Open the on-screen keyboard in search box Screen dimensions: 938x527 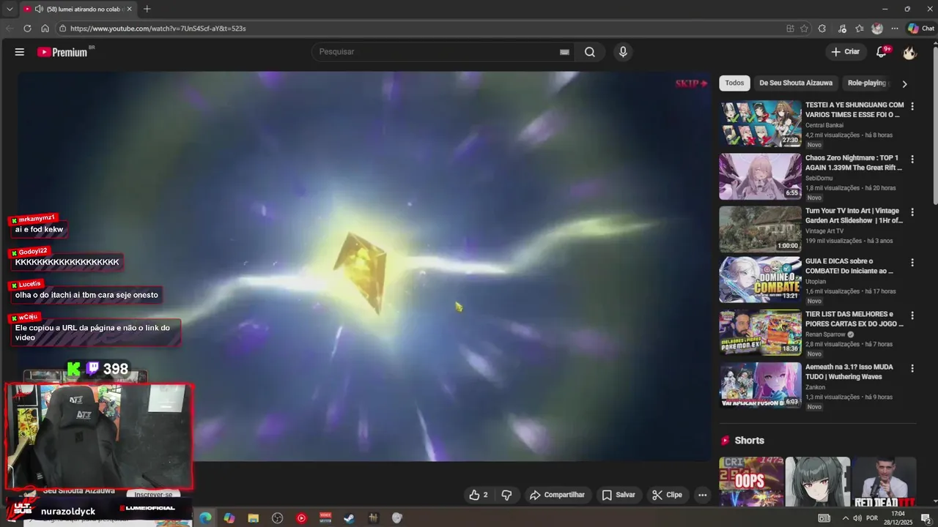click(x=564, y=52)
